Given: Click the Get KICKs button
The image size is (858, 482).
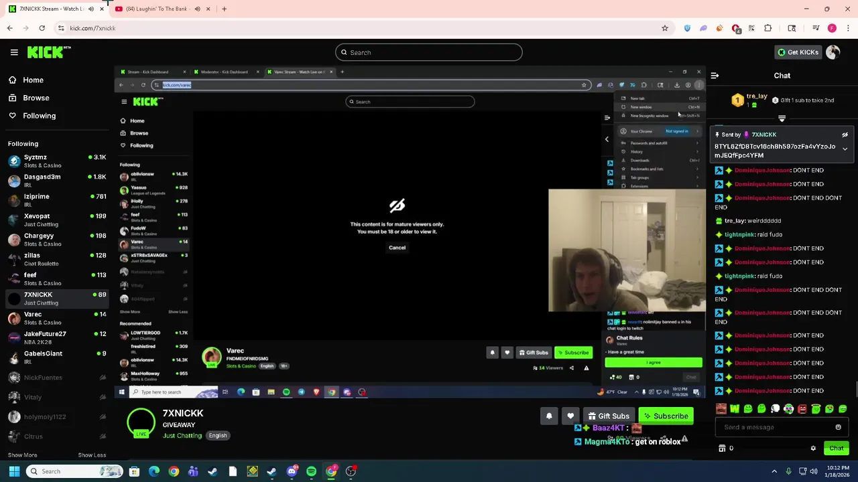Looking at the screenshot, I should click(x=798, y=52).
